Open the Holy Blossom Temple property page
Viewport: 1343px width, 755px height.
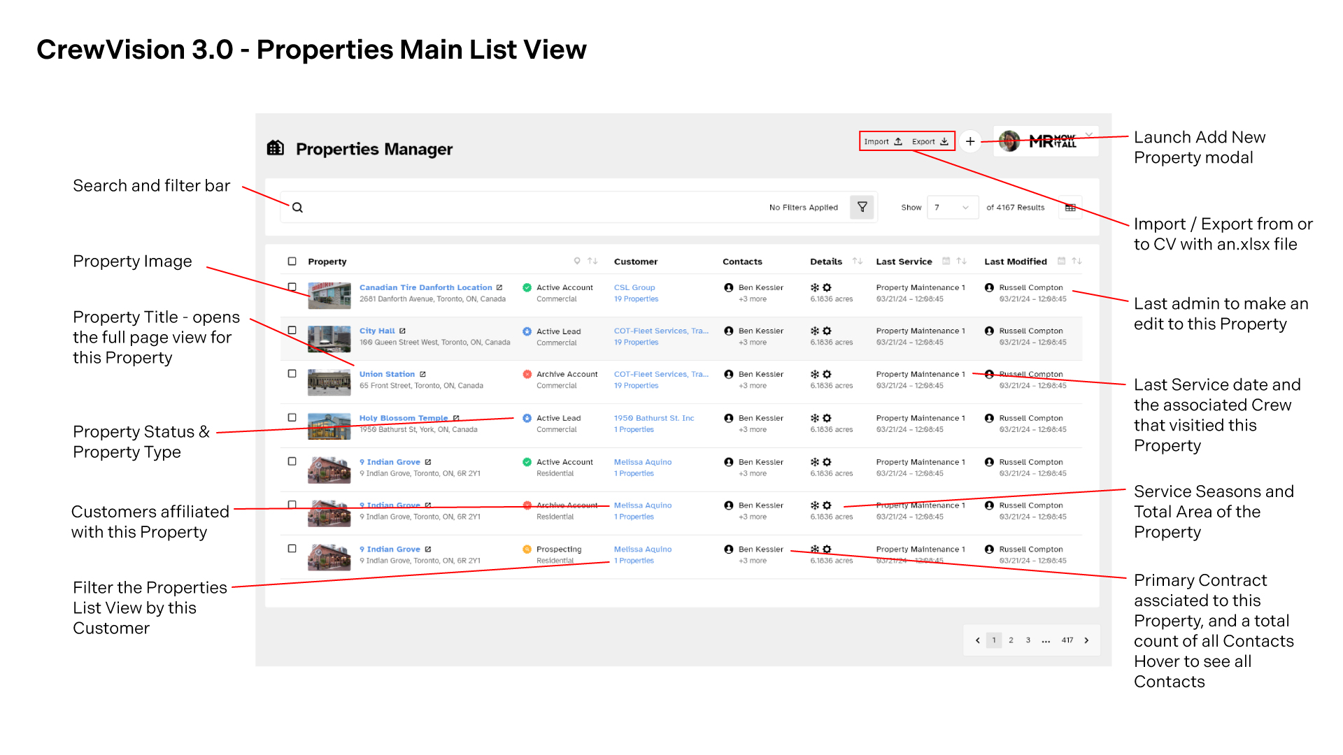click(x=404, y=418)
